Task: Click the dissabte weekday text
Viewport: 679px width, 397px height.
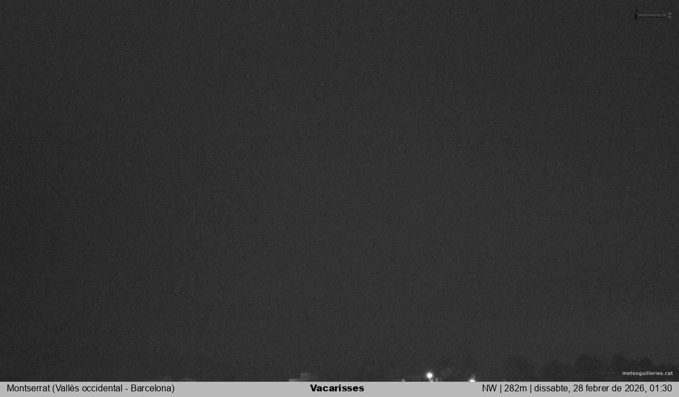Action: click(x=551, y=389)
